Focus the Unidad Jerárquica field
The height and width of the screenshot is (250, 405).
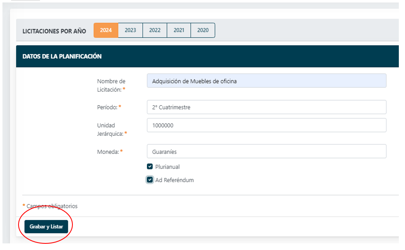tap(267, 125)
